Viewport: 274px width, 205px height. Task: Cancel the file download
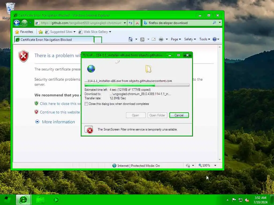[x=179, y=115]
